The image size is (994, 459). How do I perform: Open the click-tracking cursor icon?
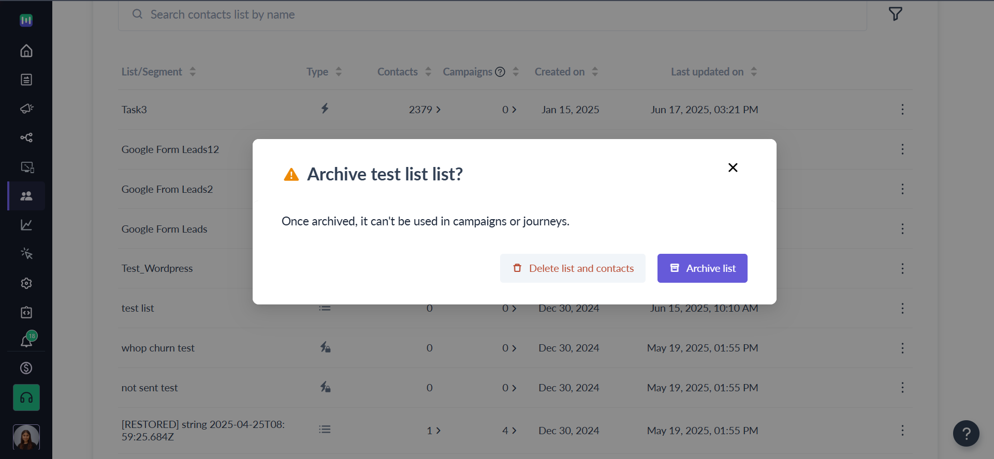[x=26, y=254]
